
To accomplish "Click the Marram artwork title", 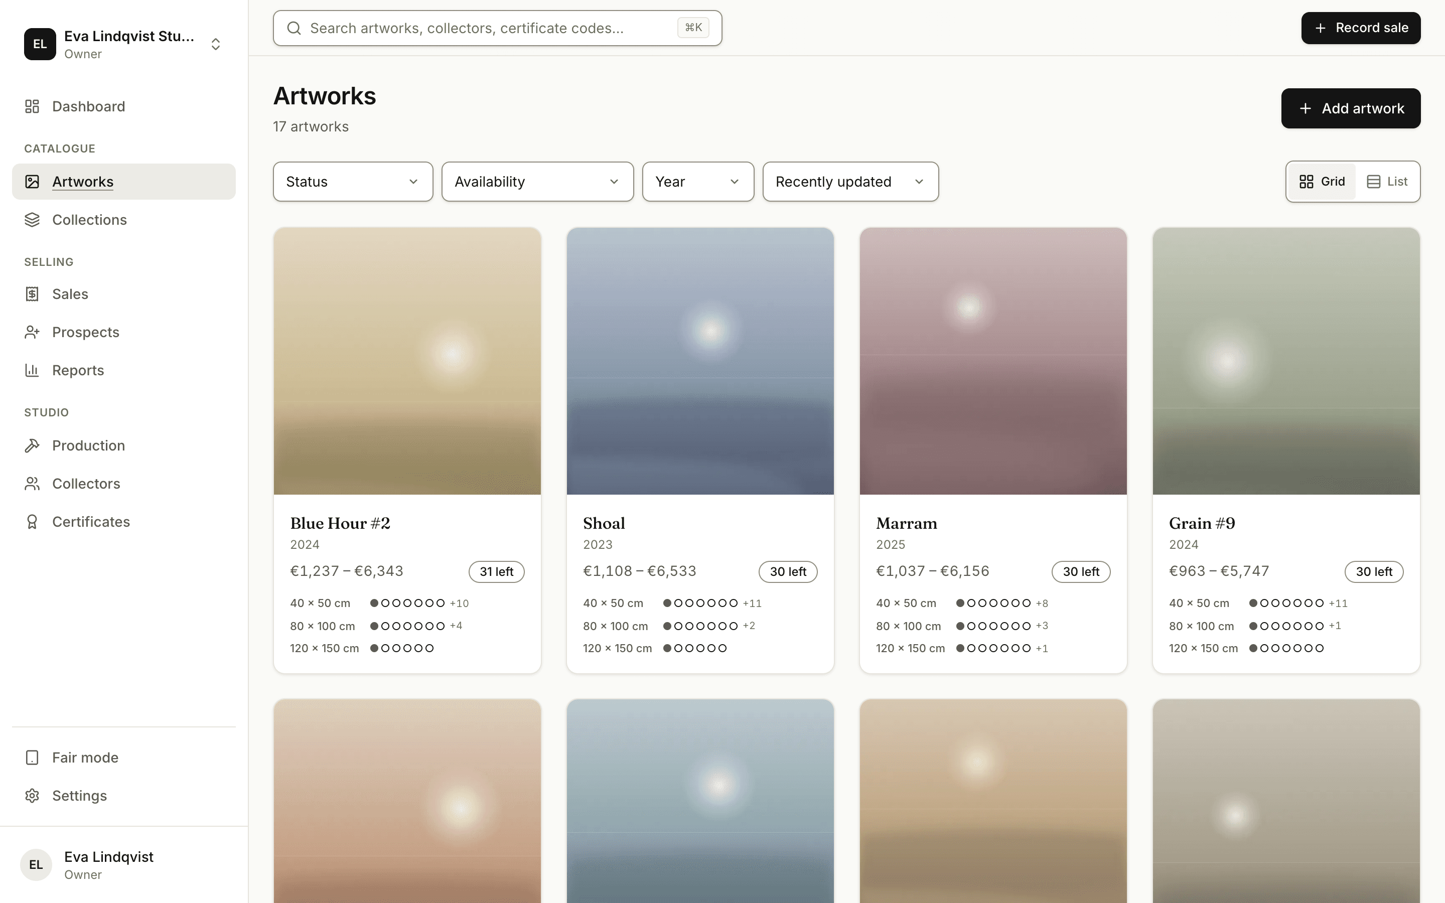I will pos(907,523).
